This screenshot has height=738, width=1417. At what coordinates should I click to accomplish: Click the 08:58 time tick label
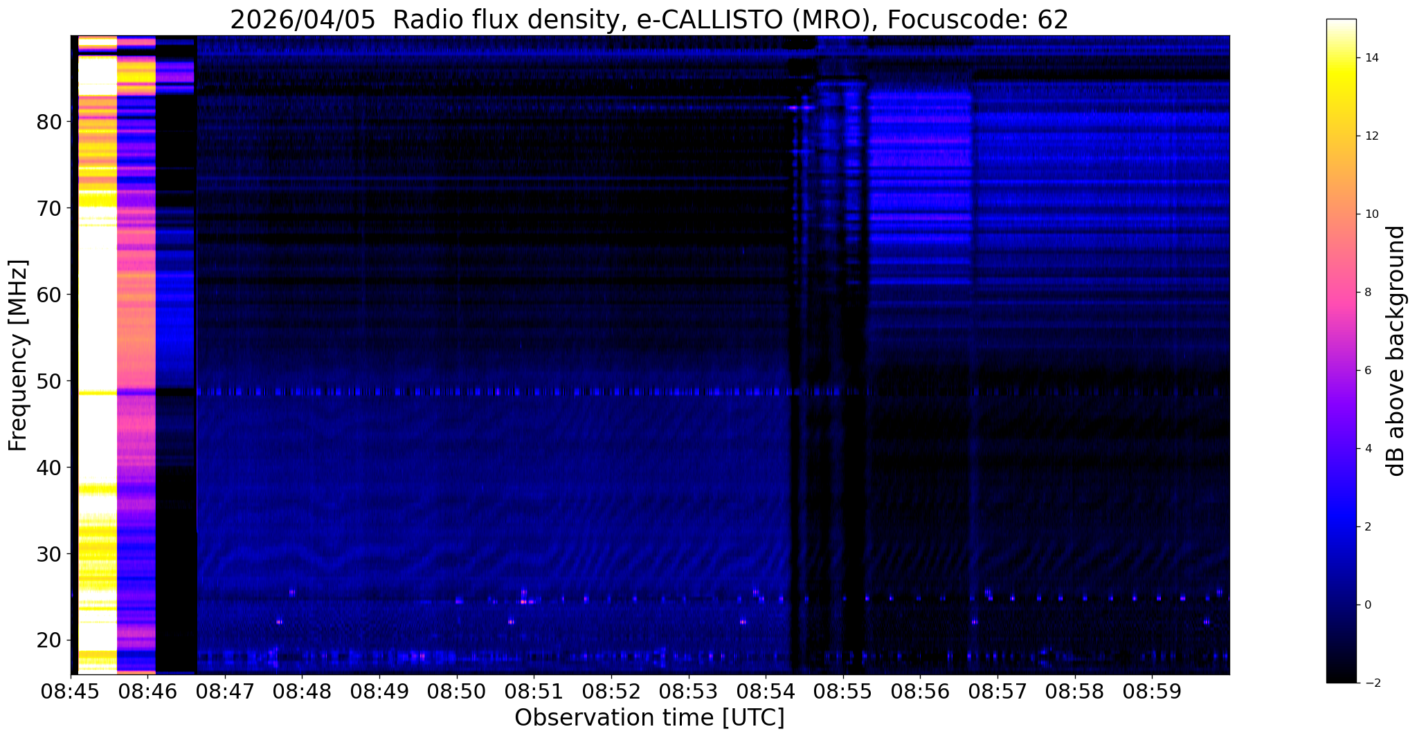[1075, 692]
